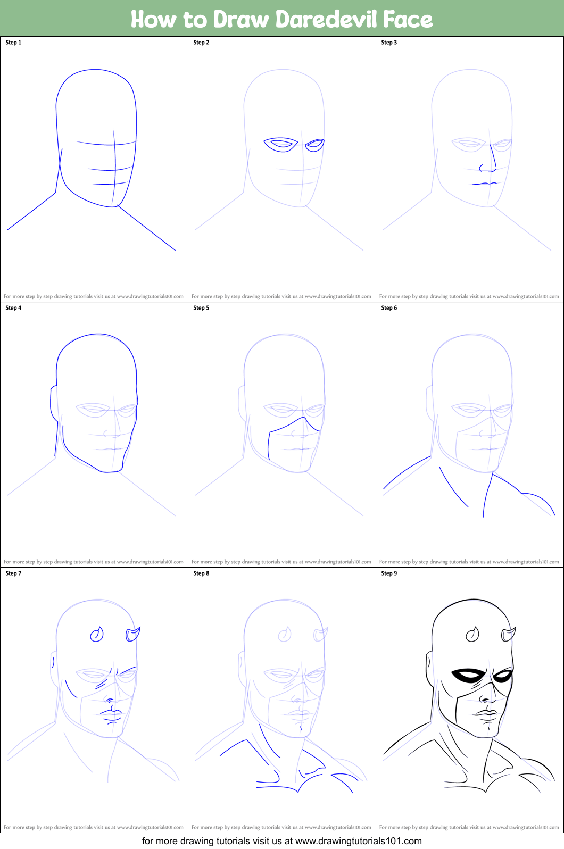The height and width of the screenshot is (849, 564).
Task: Click the tutorial caption under Step 5
Action: coord(281,562)
